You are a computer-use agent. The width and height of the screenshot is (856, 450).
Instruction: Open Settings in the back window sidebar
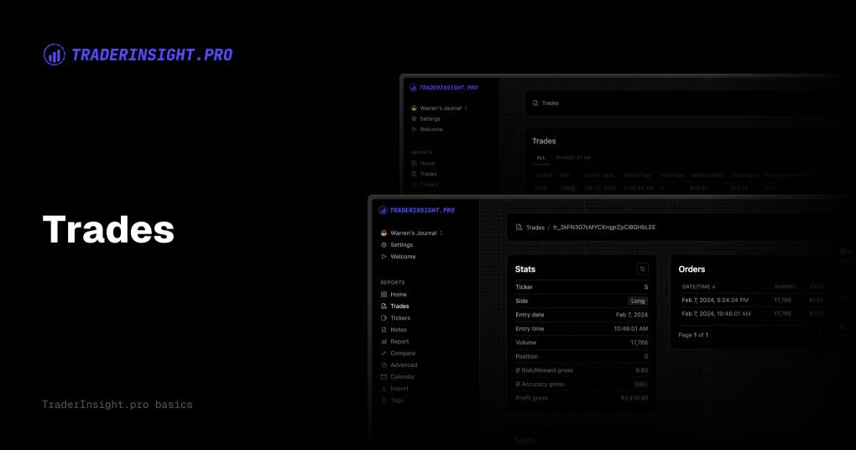[425, 118]
